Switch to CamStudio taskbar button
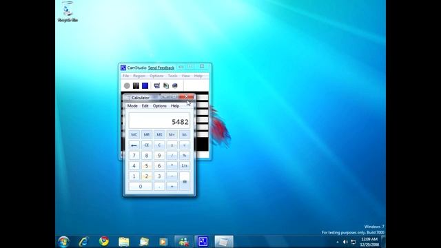Image resolution: width=441 pixels, height=248 pixels. (x=203, y=242)
